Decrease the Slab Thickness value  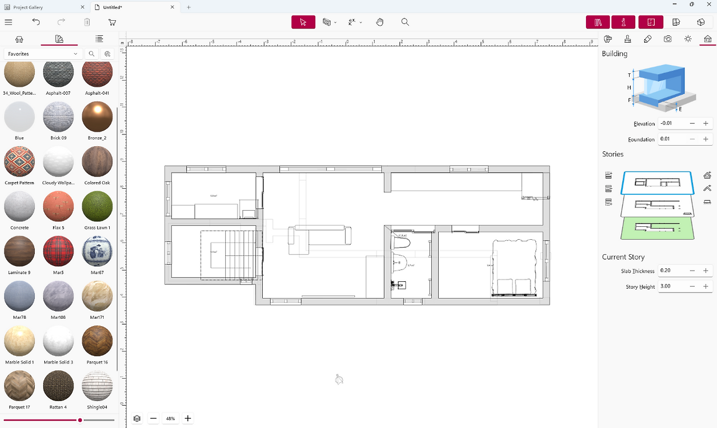[692, 271]
